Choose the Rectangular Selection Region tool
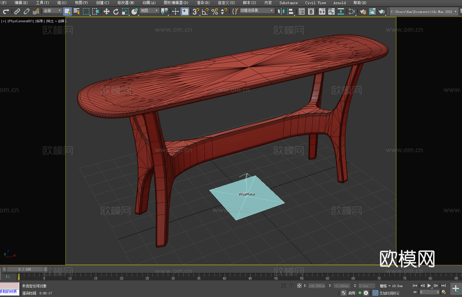 [86, 11]
